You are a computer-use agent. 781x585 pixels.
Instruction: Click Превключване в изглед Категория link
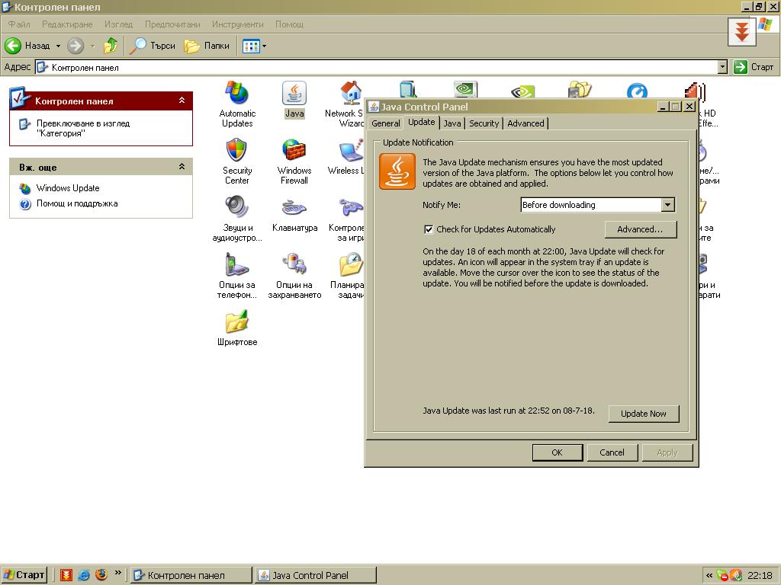[82, 128]
